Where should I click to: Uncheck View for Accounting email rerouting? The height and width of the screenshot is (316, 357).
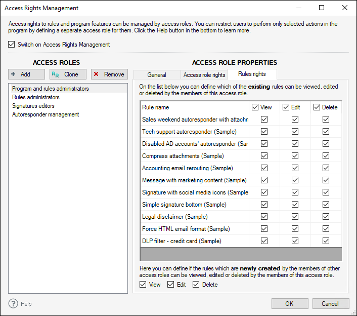coord(264,168)
